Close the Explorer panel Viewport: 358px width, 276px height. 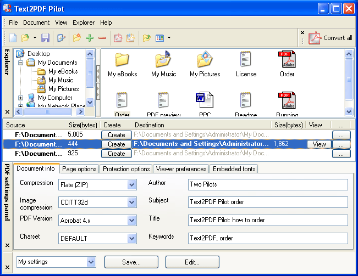pyautogui.click(x=7, y=112)
